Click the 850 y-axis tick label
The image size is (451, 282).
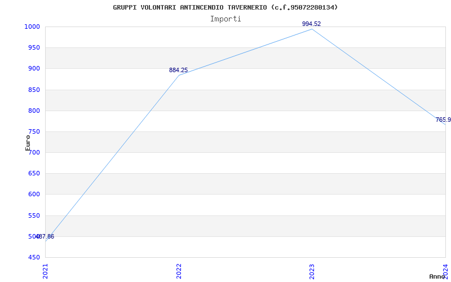point(33,90)
